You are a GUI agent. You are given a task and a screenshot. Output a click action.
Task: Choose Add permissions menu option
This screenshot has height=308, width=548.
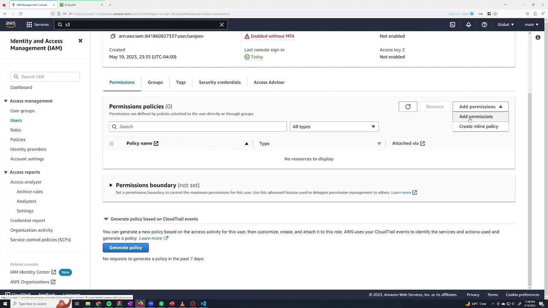pos(480,116)
